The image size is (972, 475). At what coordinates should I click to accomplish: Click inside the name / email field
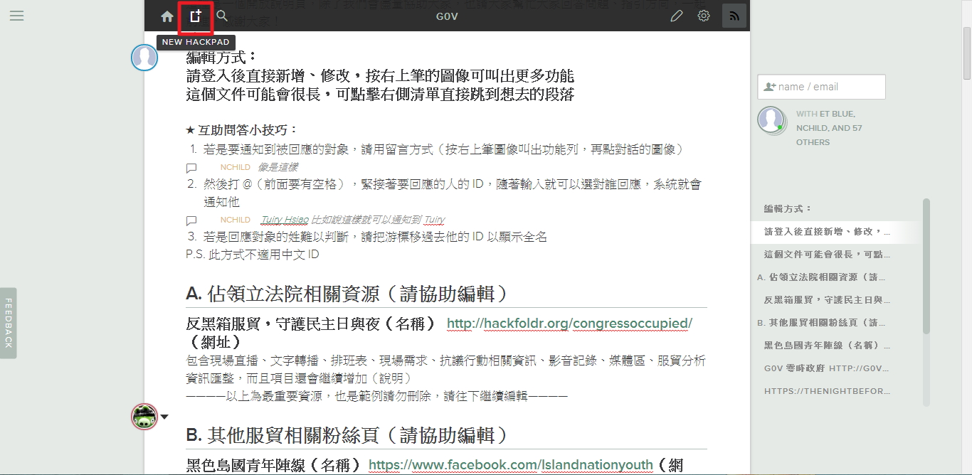point(820,86)
